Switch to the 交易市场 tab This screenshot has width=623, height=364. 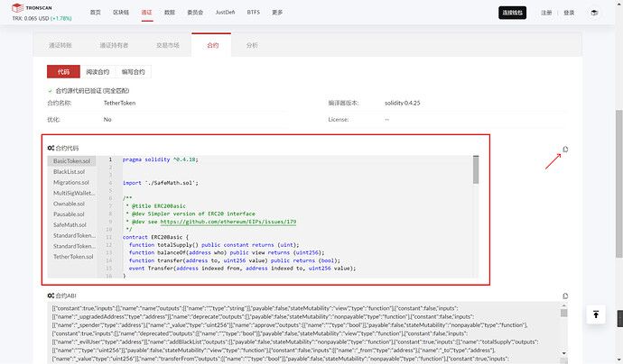click(168, 45)
